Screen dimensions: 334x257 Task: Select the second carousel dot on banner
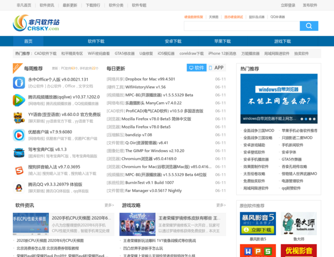(306, 119)
